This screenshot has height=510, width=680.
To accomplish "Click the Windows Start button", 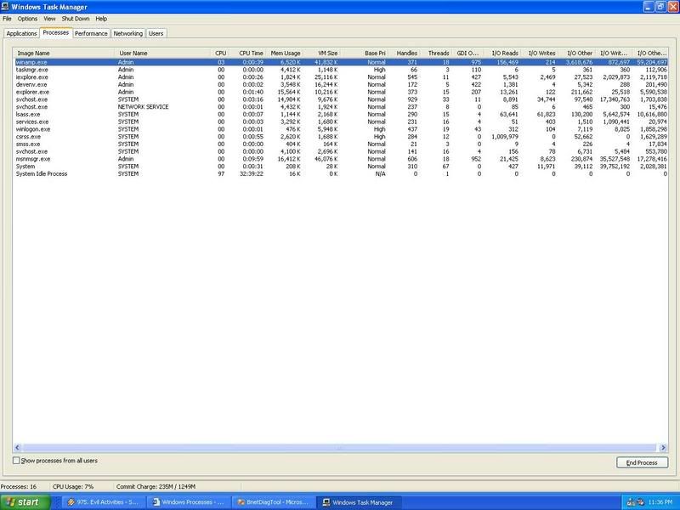I will point(25,502).
